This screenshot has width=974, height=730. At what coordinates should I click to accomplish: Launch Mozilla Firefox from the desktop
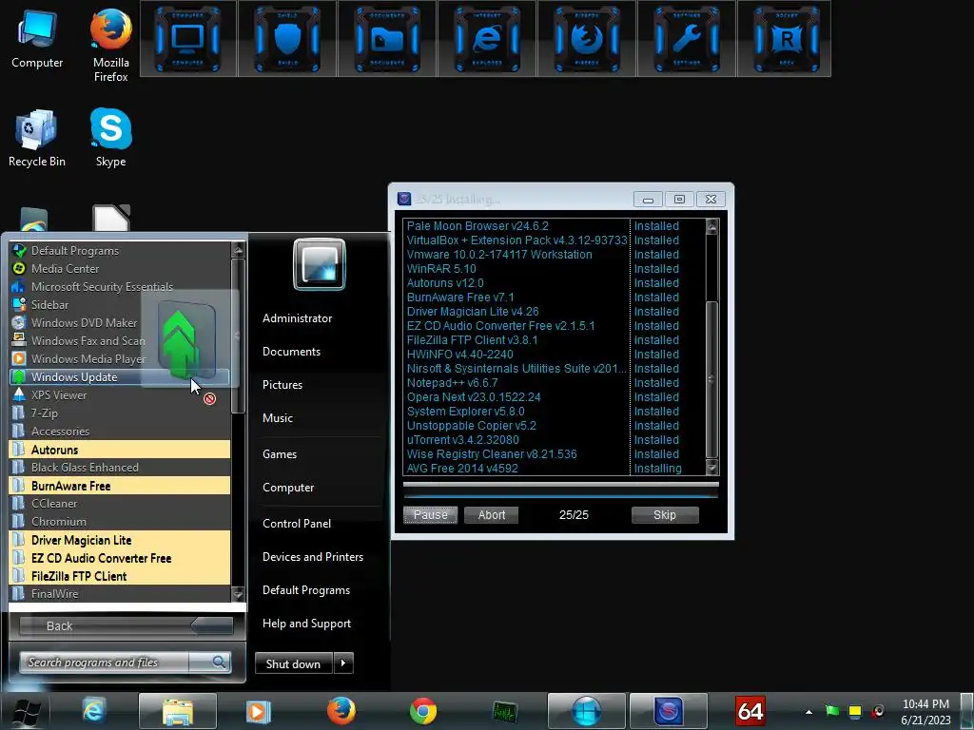(110, 45)
